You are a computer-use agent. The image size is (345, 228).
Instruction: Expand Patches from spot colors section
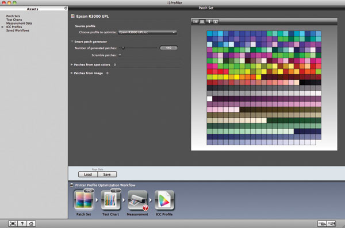[71, 65]
